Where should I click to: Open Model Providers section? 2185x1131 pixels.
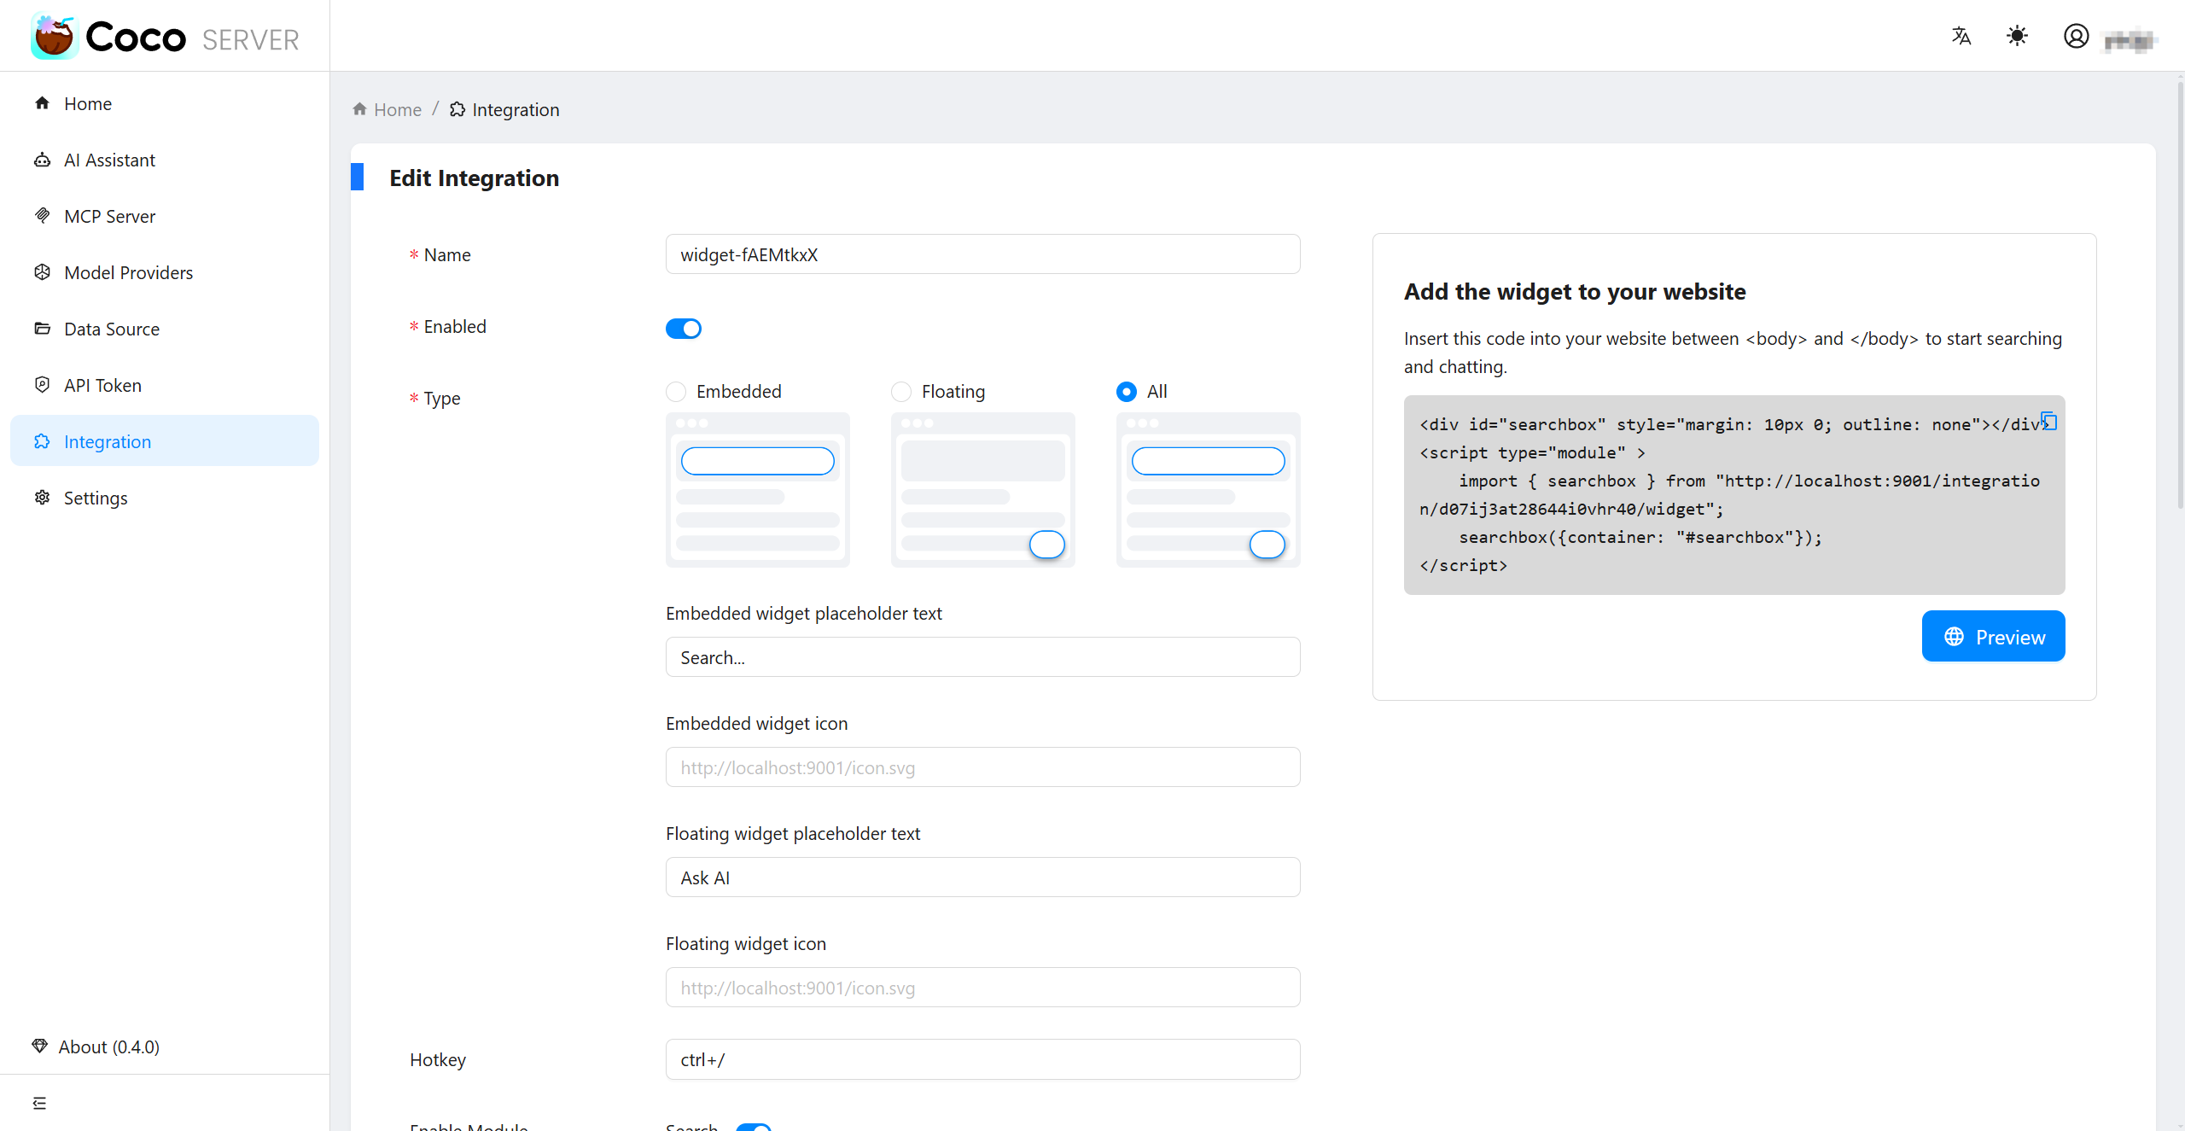click(165, 272)
